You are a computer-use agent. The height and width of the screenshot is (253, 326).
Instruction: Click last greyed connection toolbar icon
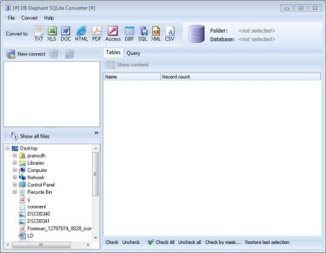69,54
